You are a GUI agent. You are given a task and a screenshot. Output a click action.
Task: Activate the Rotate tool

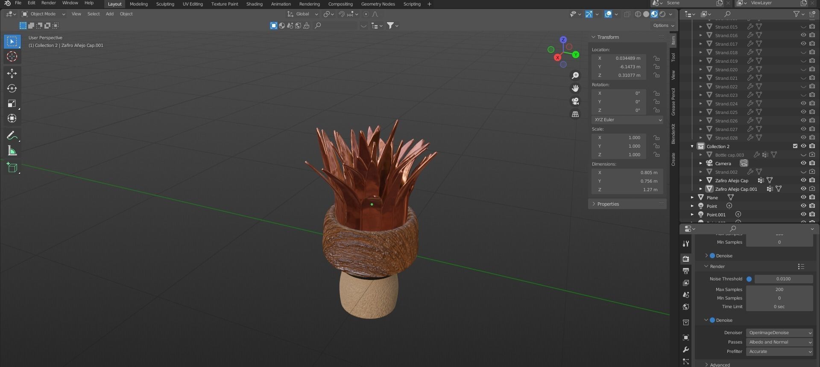tap(12, 88)
